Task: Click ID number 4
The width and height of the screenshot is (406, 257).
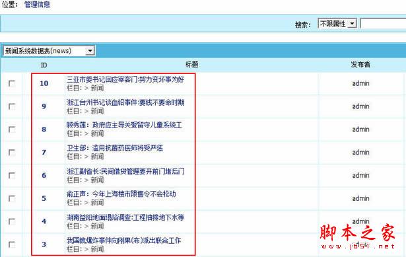Action: [44, 222]
